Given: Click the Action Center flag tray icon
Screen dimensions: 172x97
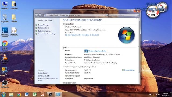Looking at the screenshot, I should coord(150,95).
